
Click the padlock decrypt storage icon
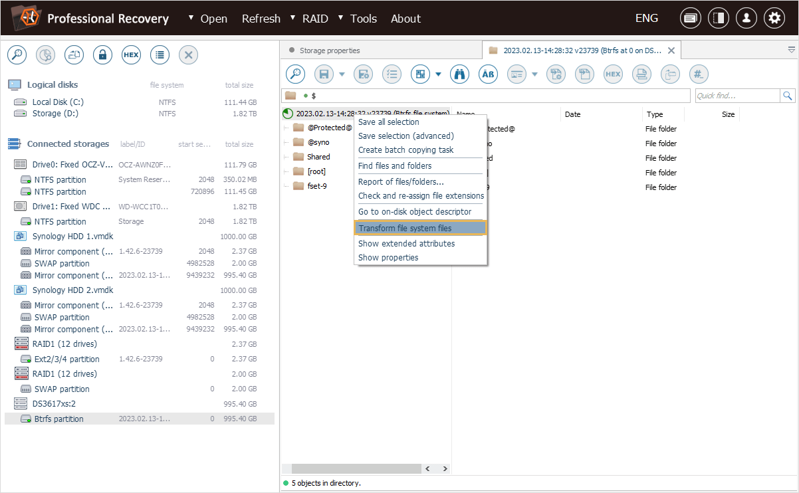[x=102, y=55]
